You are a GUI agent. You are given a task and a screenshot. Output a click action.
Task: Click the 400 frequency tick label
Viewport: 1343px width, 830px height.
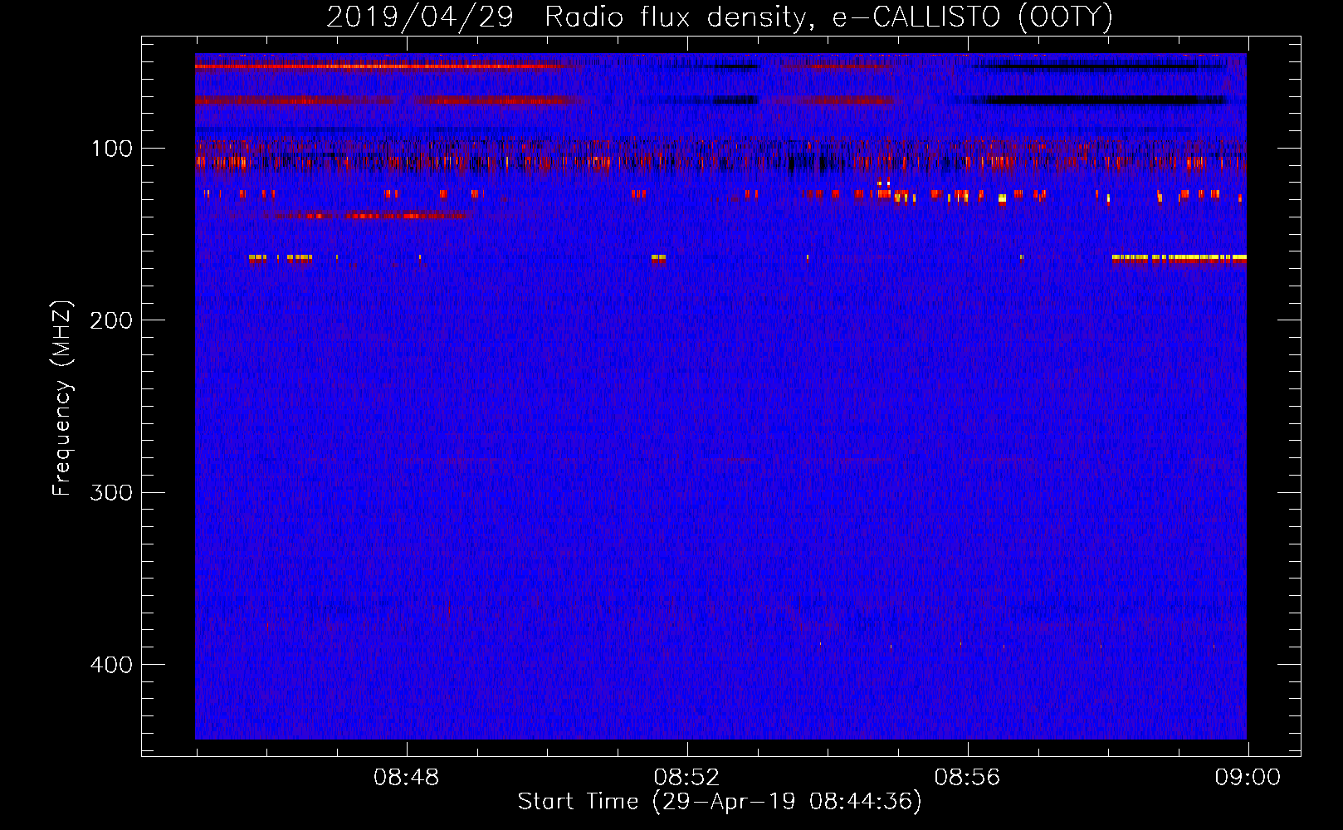[x=111, y=665]
